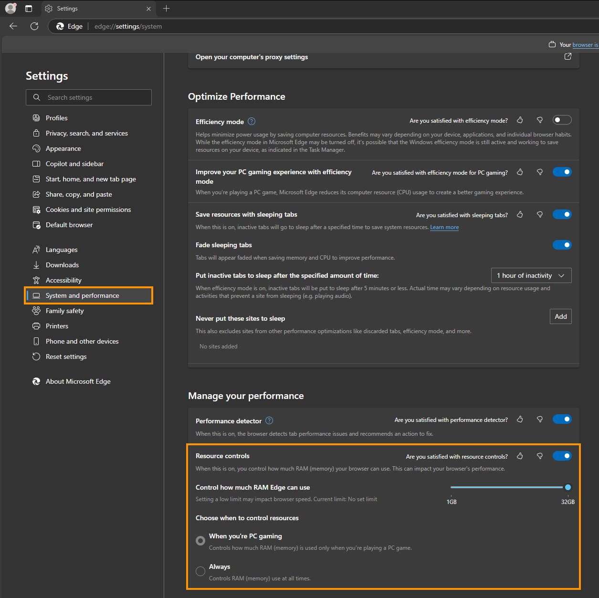
Task: Open your computer's proxy settings
Action: 252,57
